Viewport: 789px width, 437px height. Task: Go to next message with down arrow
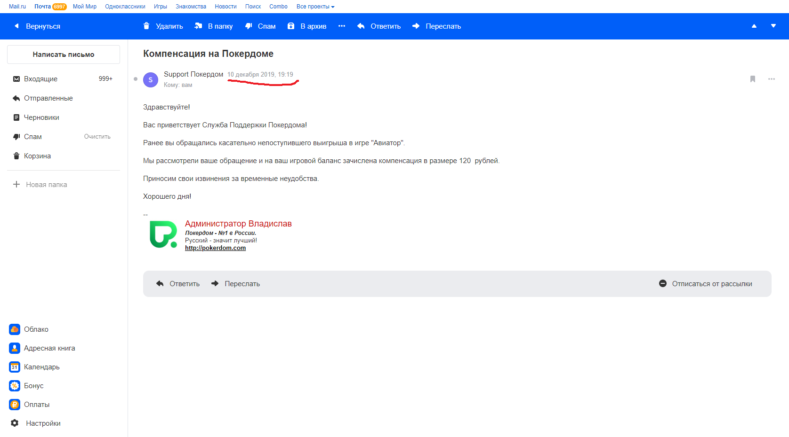[773, 26]
